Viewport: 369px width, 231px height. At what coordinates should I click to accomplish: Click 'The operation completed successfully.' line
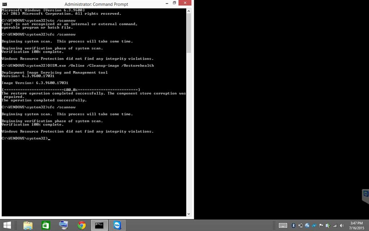(x=44, y=100)
